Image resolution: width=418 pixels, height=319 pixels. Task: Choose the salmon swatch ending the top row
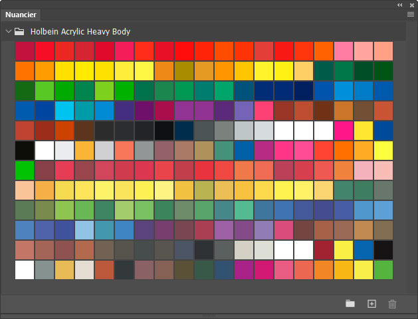click(383, 51)
